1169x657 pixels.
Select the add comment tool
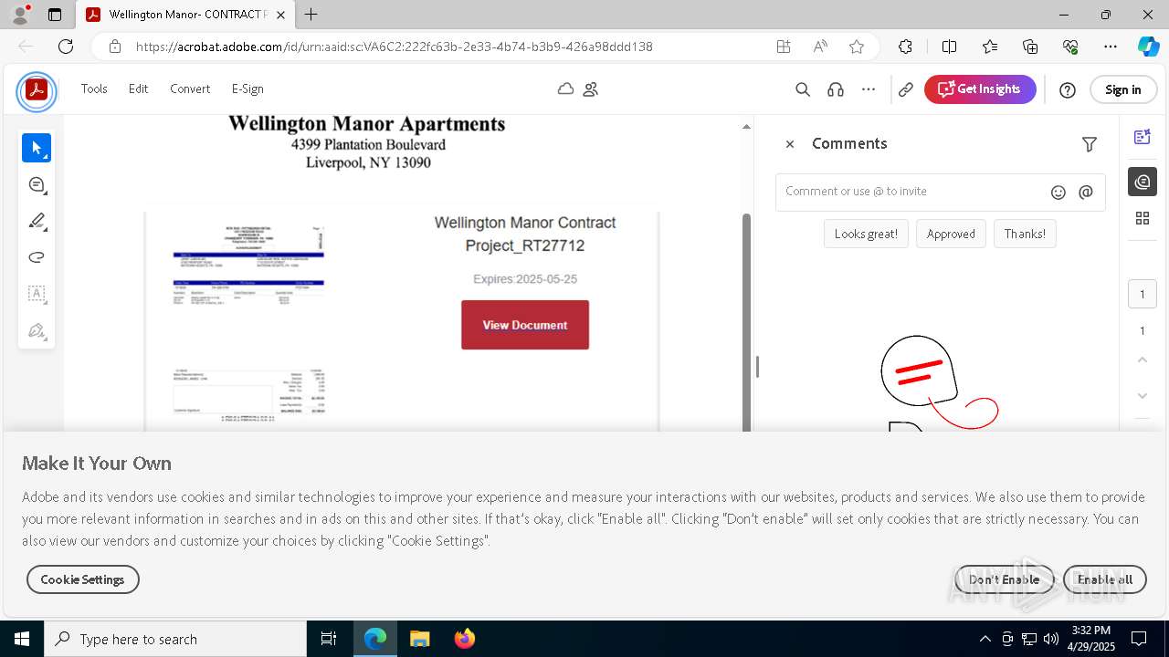(37, 184)
